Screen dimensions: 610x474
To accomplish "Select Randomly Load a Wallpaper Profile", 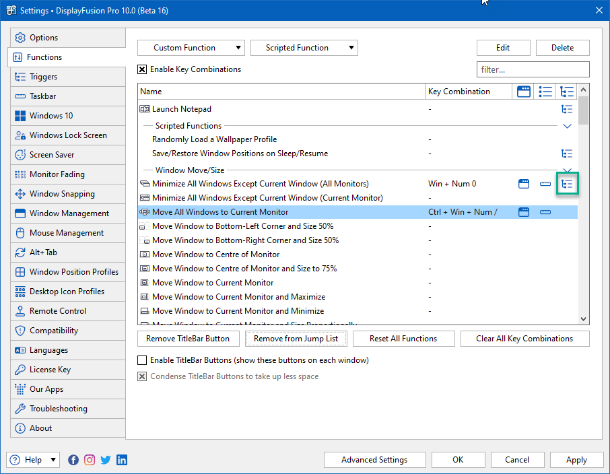I will tap(358, 139).
